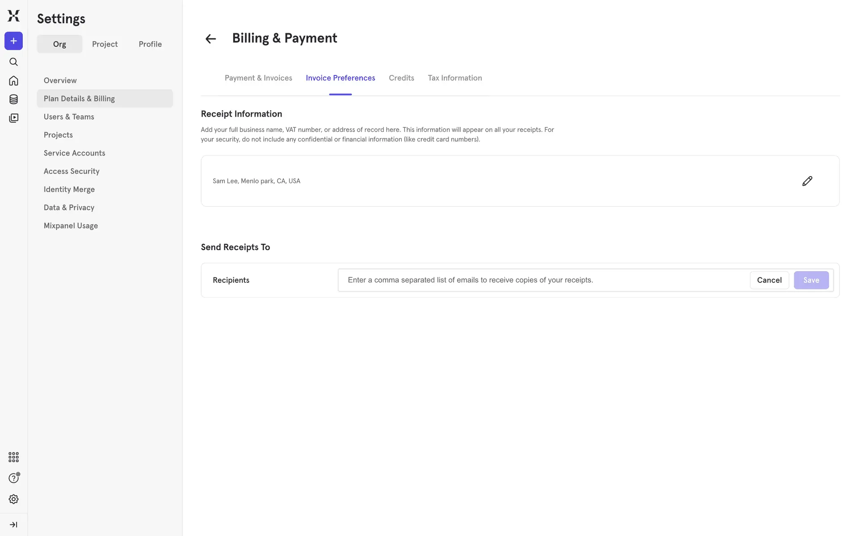
Task: Click the settings gear icon
Action: 13,499
